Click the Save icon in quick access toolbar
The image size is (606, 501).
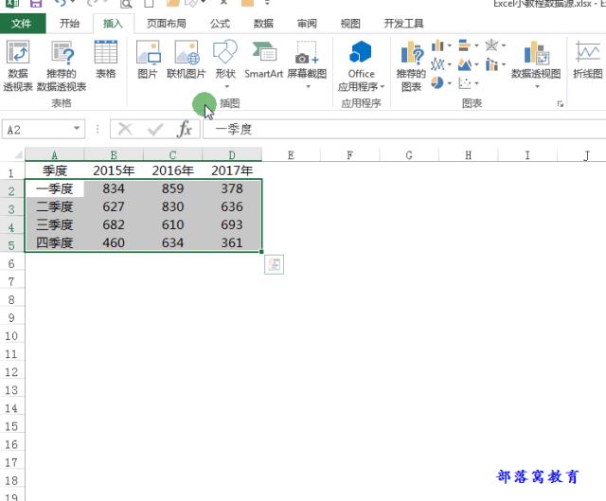point(36,4)
